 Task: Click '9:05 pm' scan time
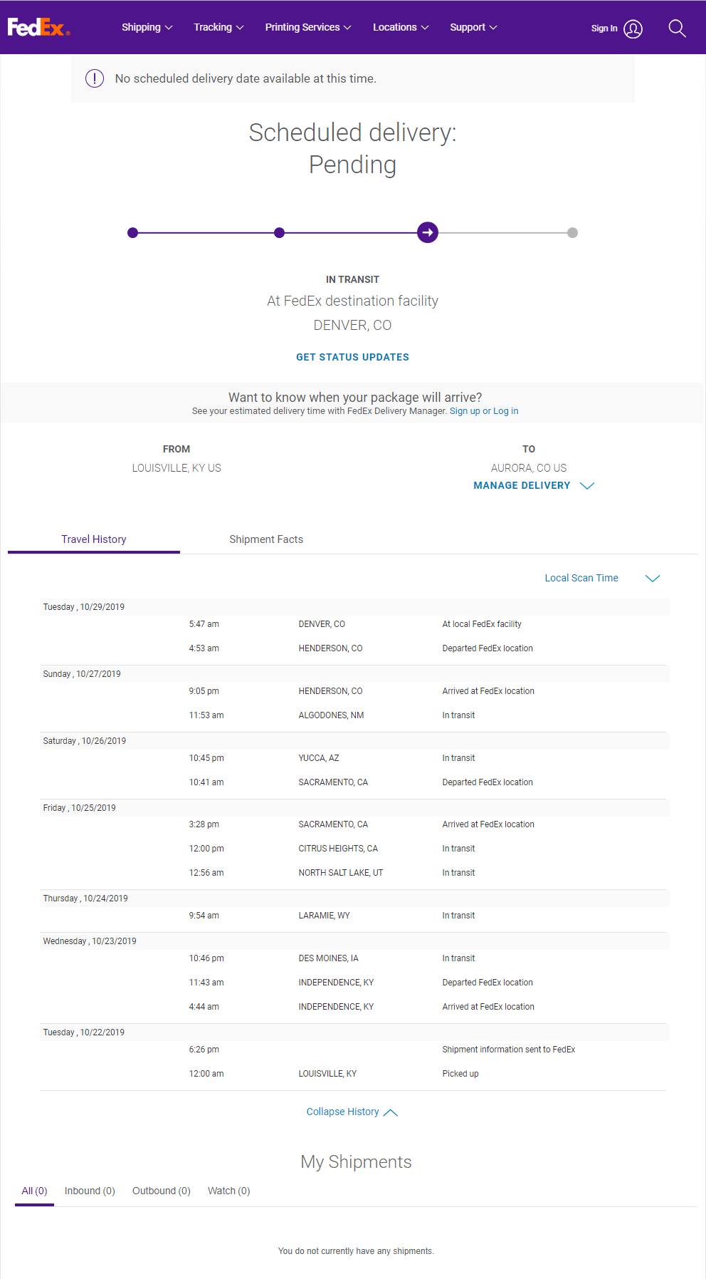[204, 691]
